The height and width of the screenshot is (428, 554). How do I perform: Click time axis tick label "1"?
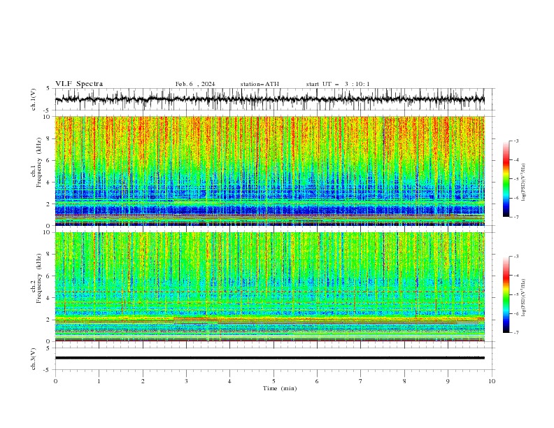click(x=99, y=381)
